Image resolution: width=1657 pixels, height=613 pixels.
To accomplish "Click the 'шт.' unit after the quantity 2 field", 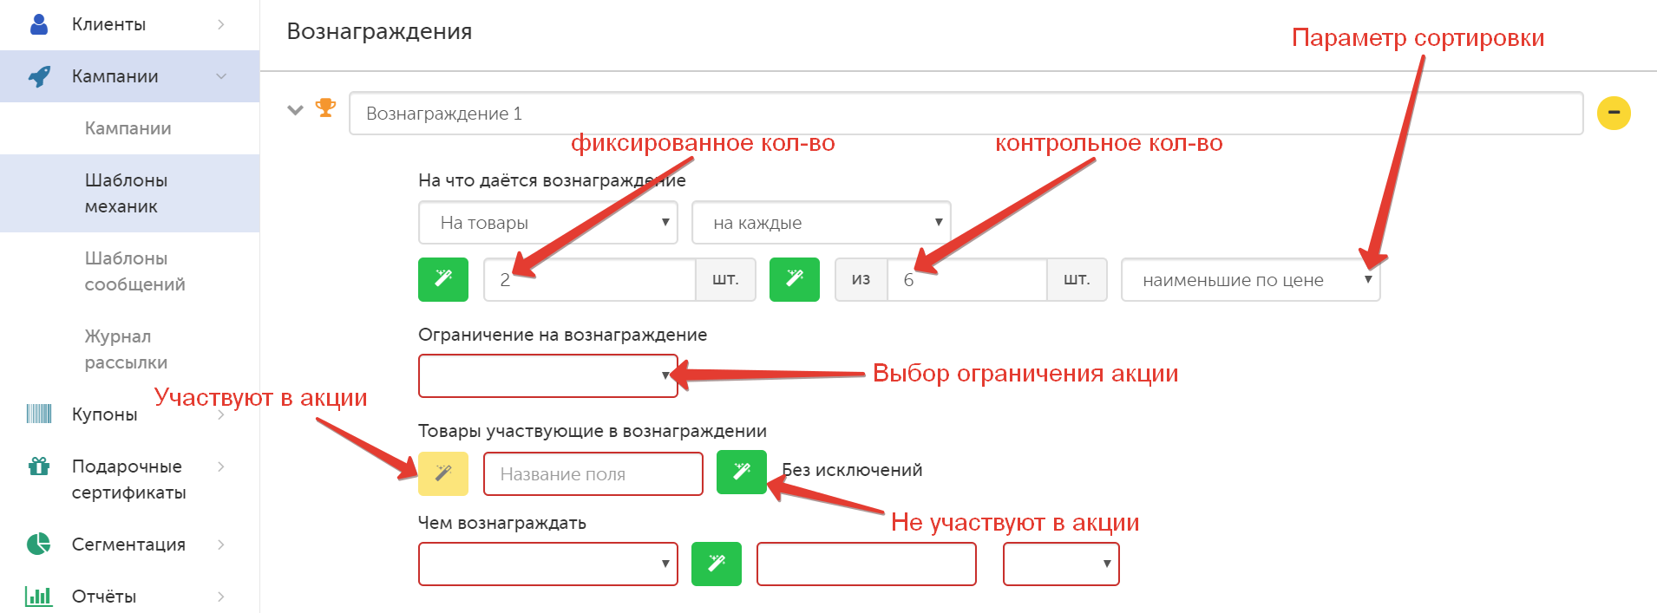I will click(x=725, y=279).
